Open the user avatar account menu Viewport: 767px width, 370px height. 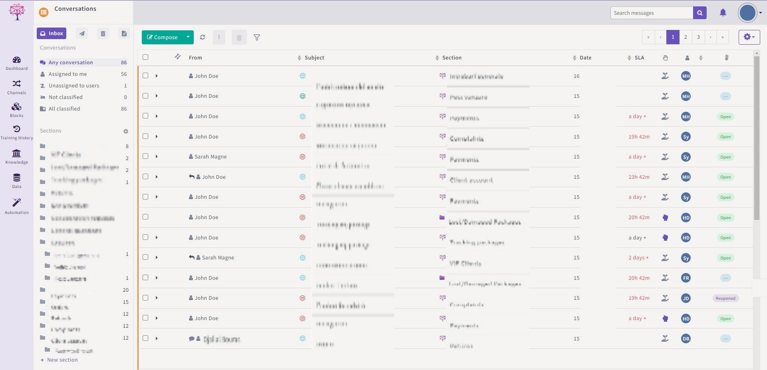point(750,13)
